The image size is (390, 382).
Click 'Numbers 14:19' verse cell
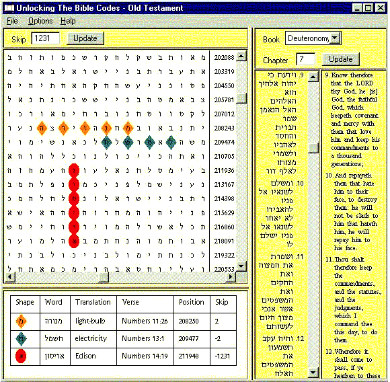(145, 356)
